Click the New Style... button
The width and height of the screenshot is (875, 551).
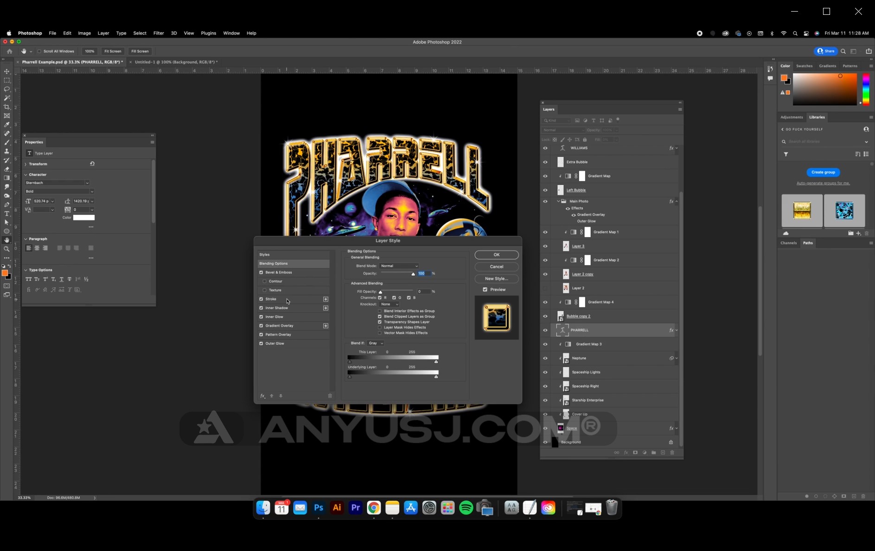(x=497, y=279)
